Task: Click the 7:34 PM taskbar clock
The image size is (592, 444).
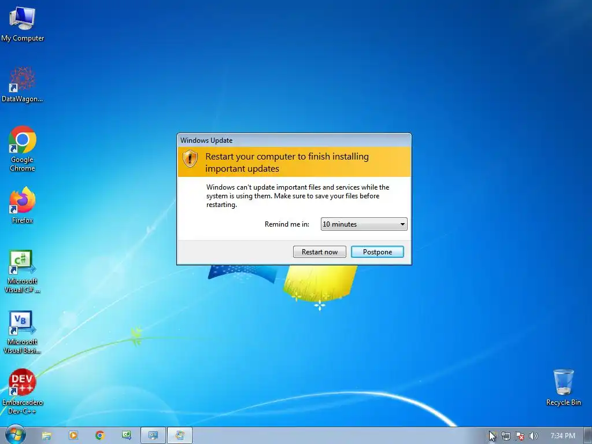Action: 563,436
